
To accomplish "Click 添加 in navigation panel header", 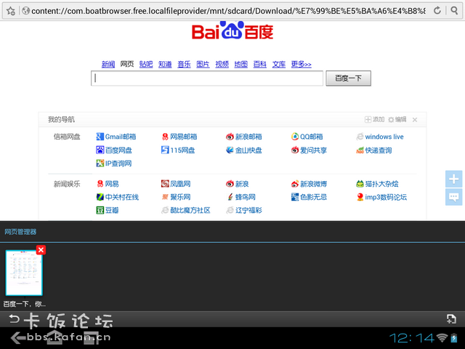I will (x=375, y=119).
